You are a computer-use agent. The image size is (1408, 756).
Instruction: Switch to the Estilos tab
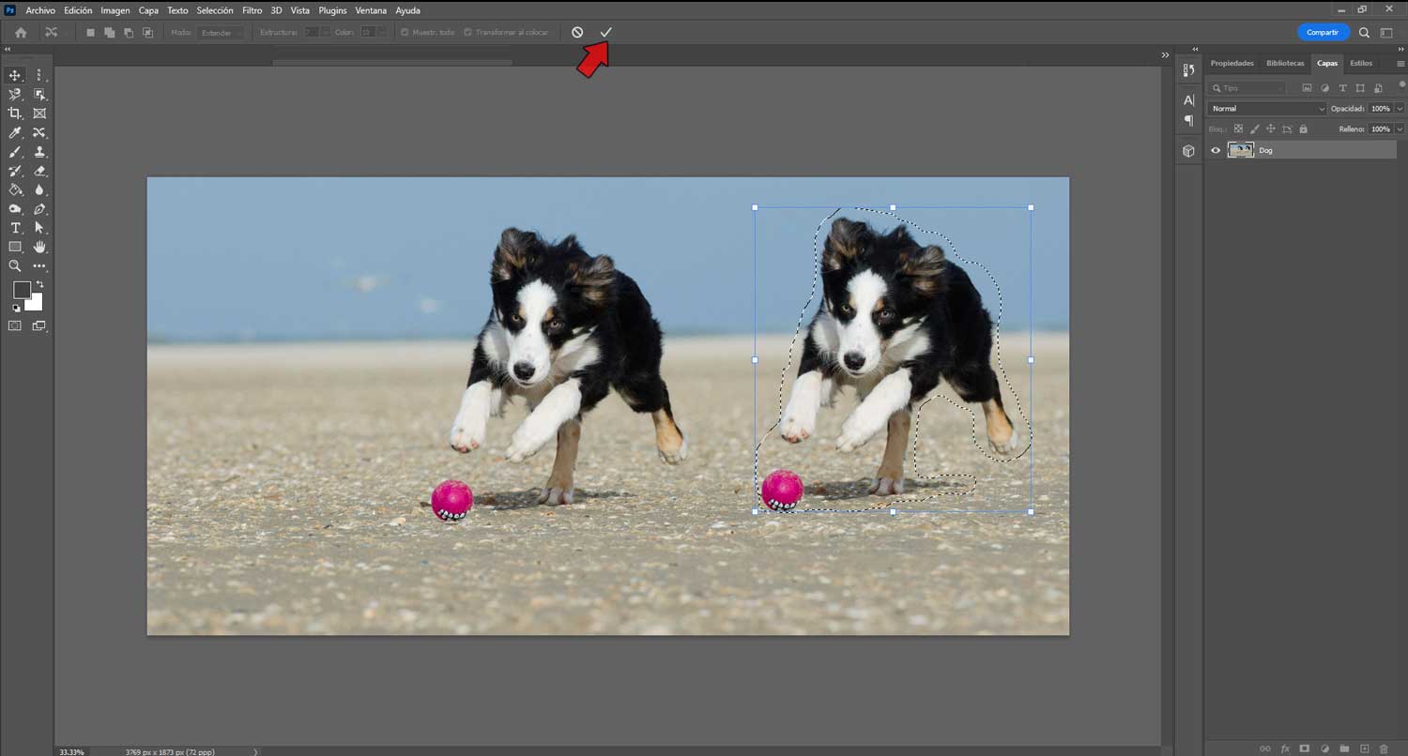pyautogui.click(x=1361, y=64)
